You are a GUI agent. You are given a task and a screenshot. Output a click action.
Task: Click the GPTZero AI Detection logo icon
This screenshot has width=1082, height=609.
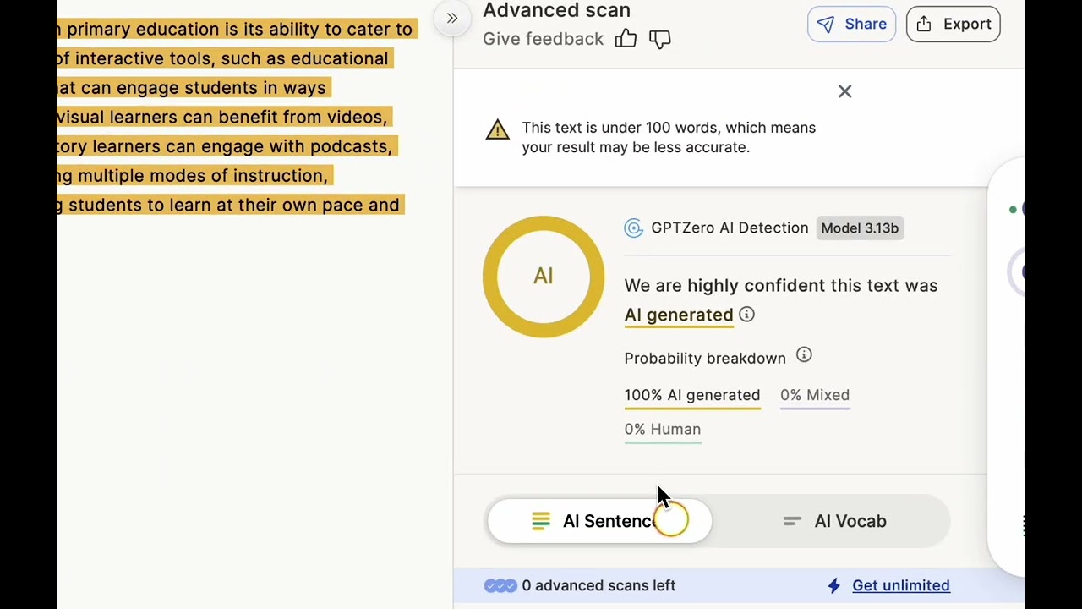pos(633,228)
